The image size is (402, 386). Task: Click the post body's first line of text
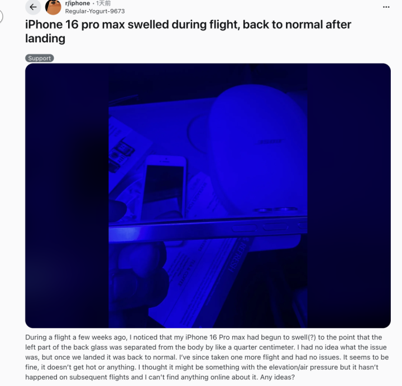tap(204, 337)
